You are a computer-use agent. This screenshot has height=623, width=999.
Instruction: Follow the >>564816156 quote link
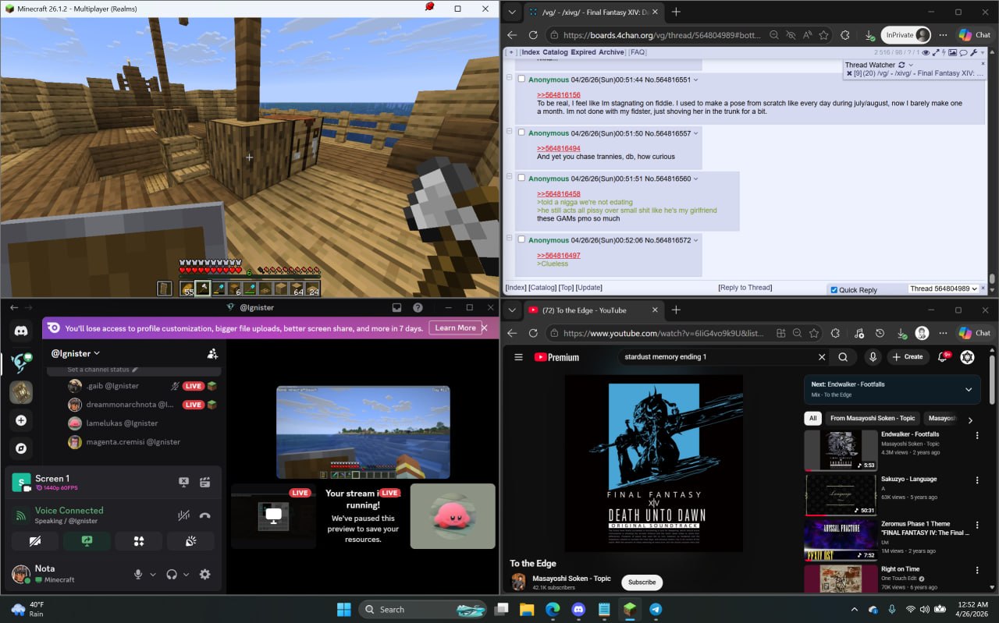pyautogui.click(x=558, y=95)
